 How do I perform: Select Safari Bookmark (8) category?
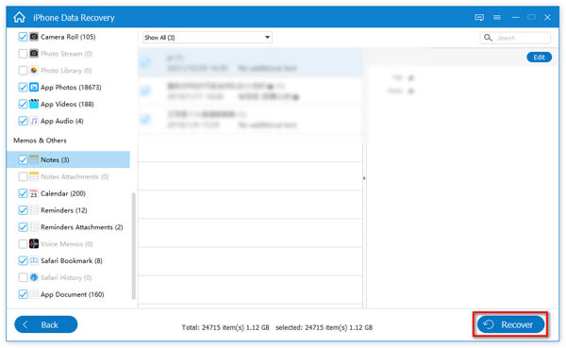(72, 261)
